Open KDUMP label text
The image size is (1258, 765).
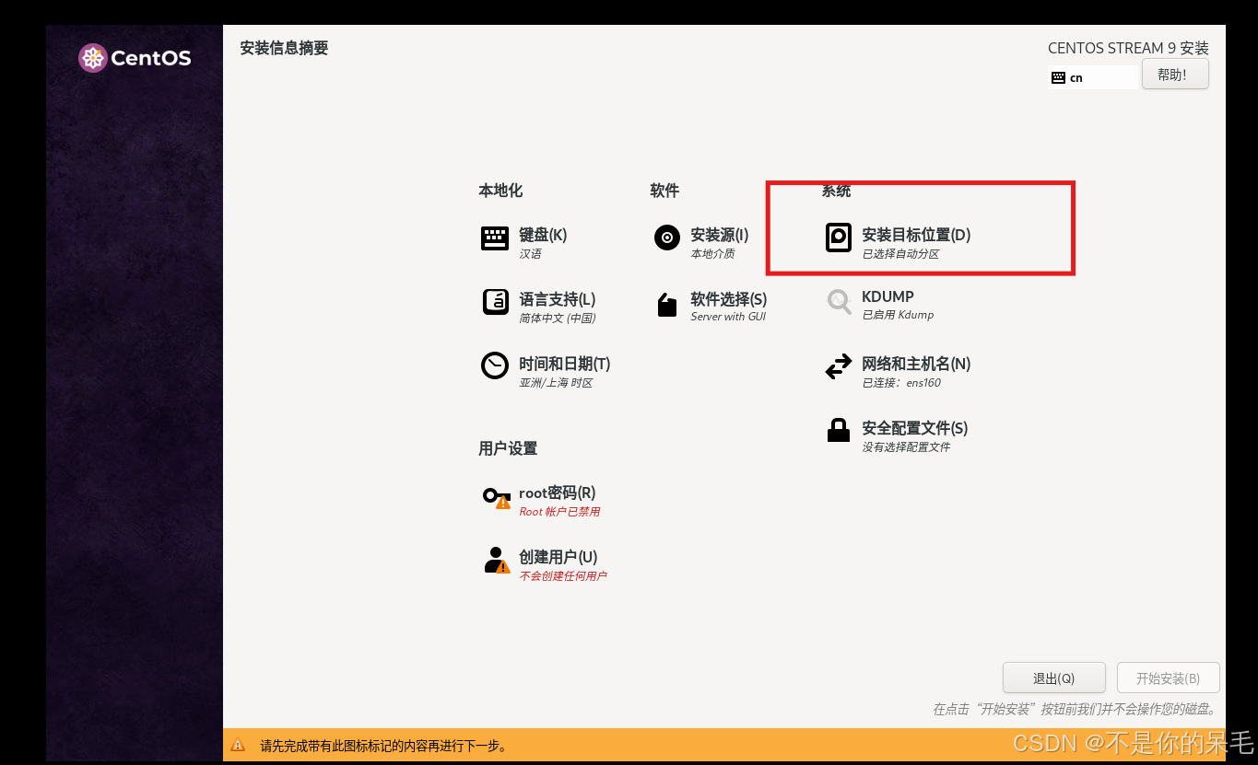point(888,296)
